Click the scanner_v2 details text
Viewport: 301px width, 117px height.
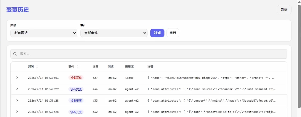pyautogui.click(x=212, y=89)
